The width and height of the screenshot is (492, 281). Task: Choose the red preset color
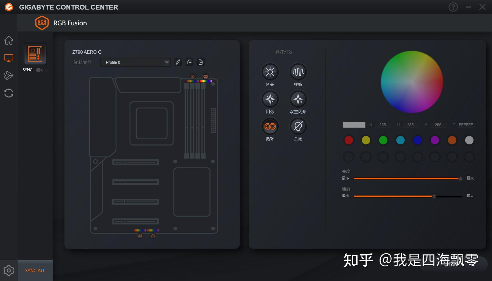(x=349, y=140)
